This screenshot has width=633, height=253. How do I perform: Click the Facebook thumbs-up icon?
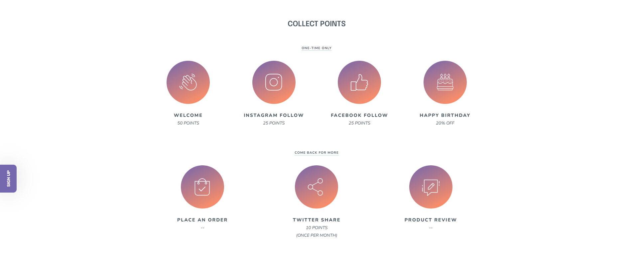(x=359, y=82)
